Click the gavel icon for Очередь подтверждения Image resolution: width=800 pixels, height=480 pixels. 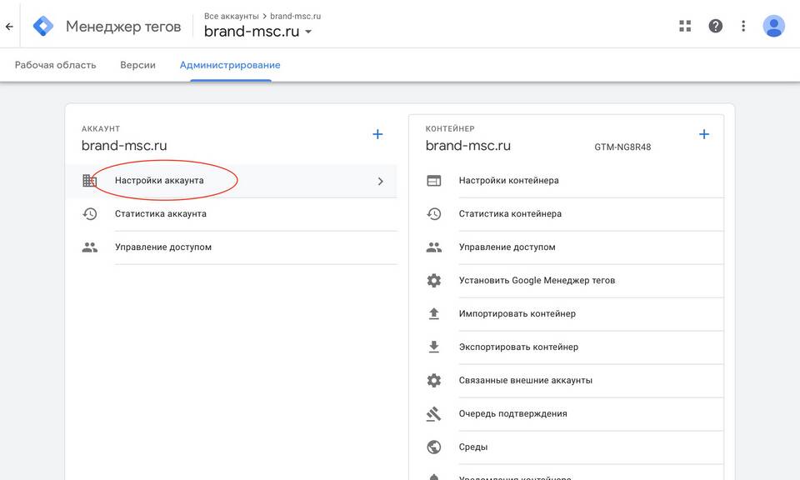click(433, 413)
